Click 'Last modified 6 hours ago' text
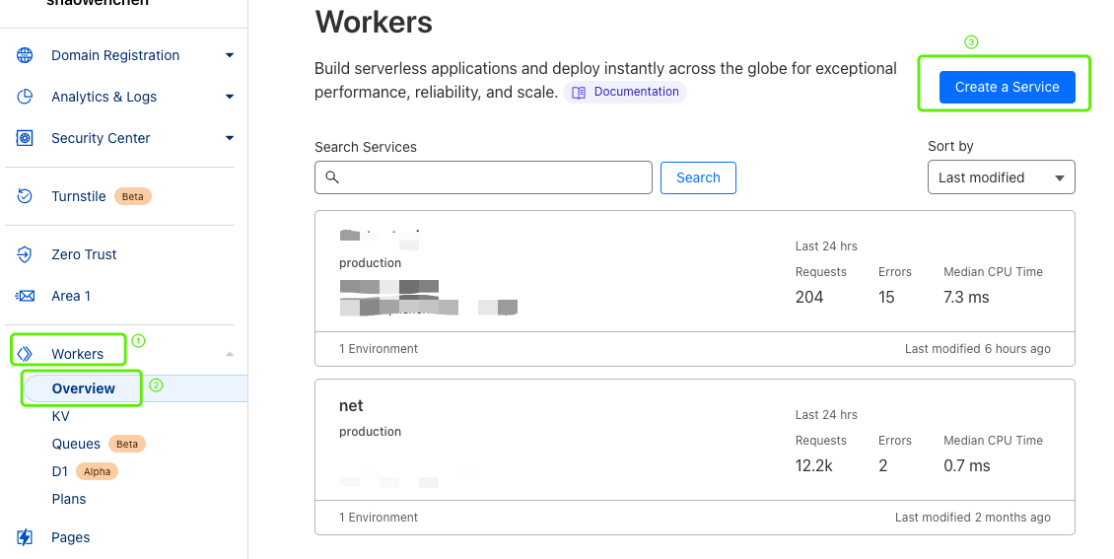This screenshot has height=559, width=1114. pos(978,349)
